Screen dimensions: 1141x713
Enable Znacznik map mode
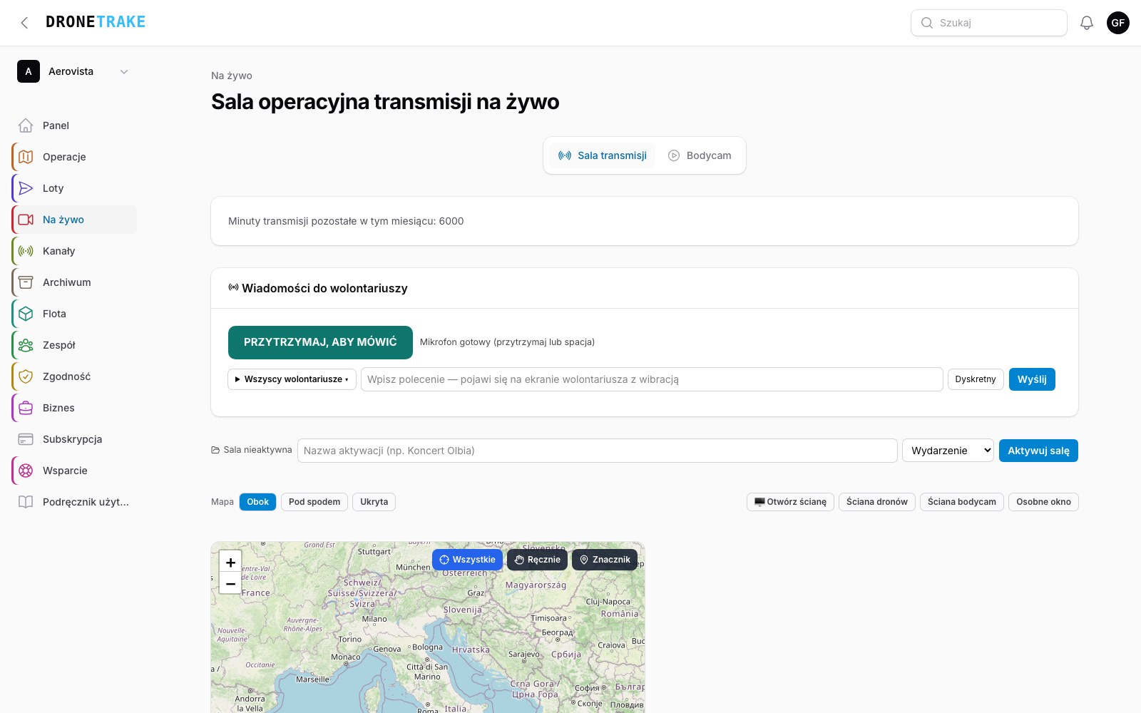(605, 560)
